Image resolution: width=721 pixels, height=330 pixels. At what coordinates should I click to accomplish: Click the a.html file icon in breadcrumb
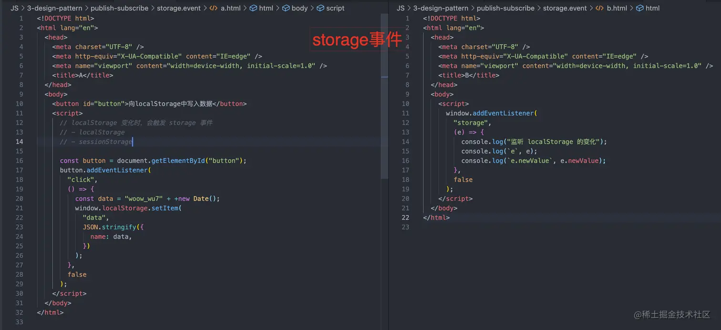(214, 8)
